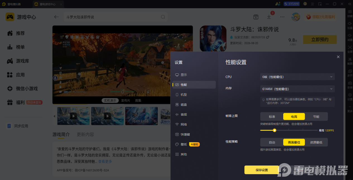Click 设置 in right toolbar
The image size is (353, 180).
click(x=350, y=97)
